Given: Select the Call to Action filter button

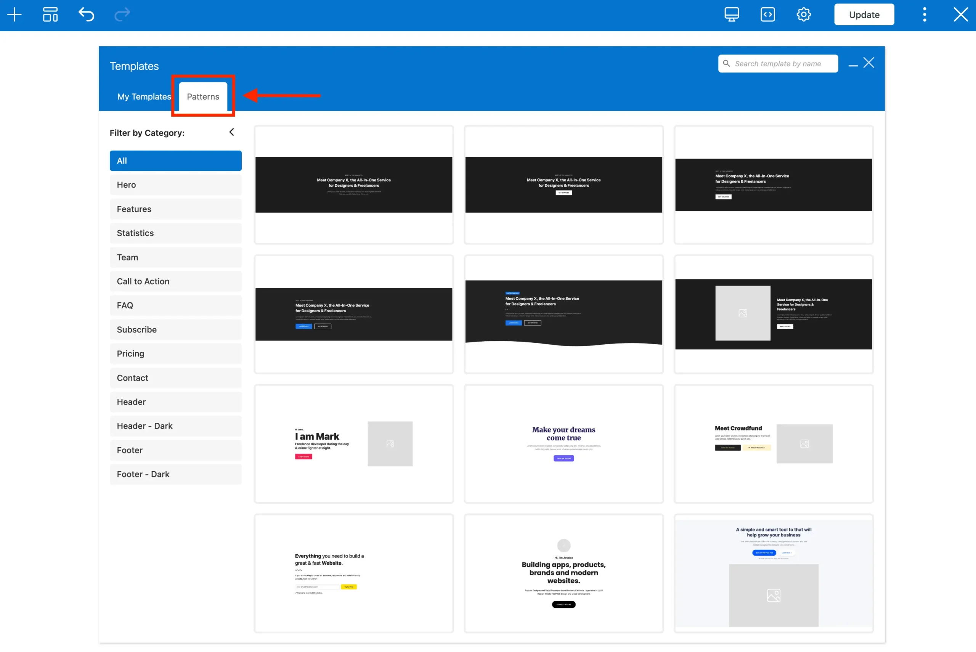Looking at the screenshot, I should (175, 281).
